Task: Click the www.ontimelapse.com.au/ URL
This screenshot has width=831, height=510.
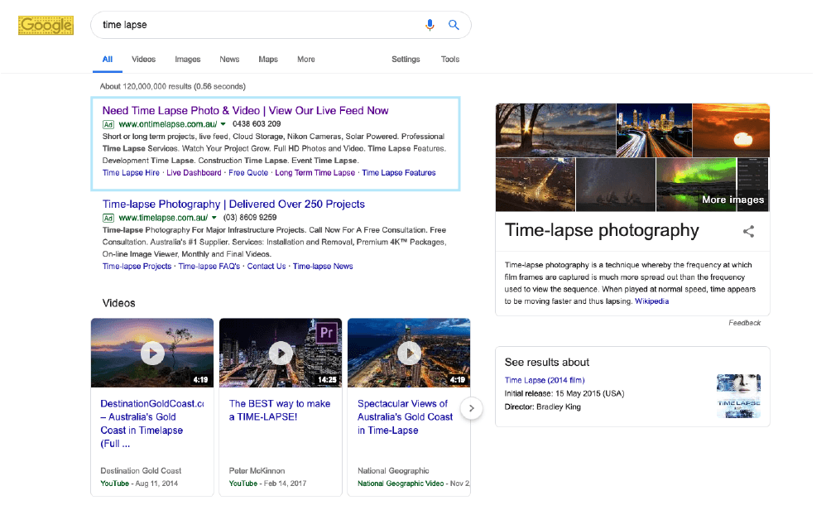Action: [x=168, y=124]
